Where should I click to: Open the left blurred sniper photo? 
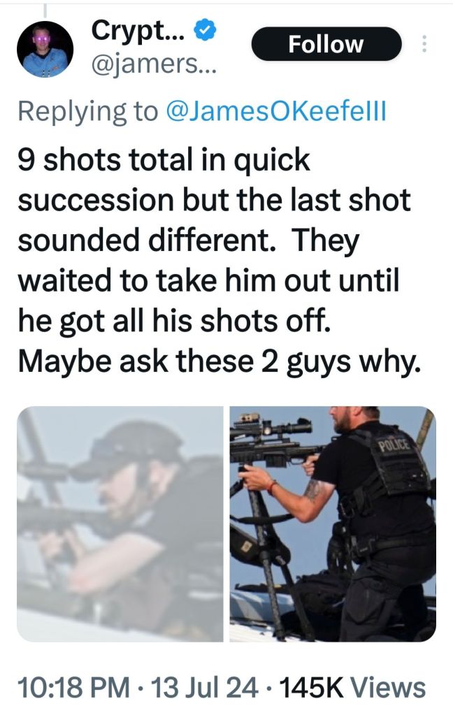click(x=120, y=524)
